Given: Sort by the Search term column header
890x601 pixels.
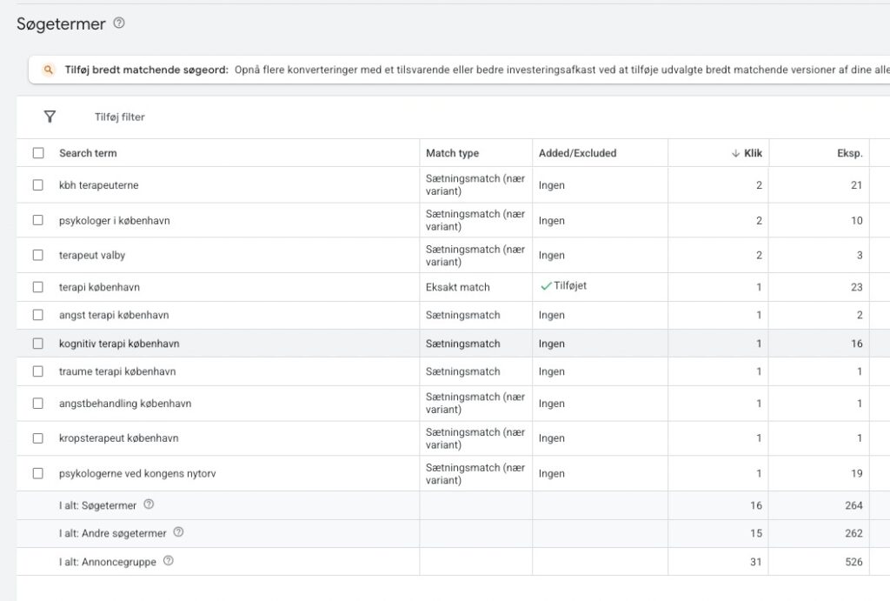Looking at the screenshot, I should tap(88, 153).
